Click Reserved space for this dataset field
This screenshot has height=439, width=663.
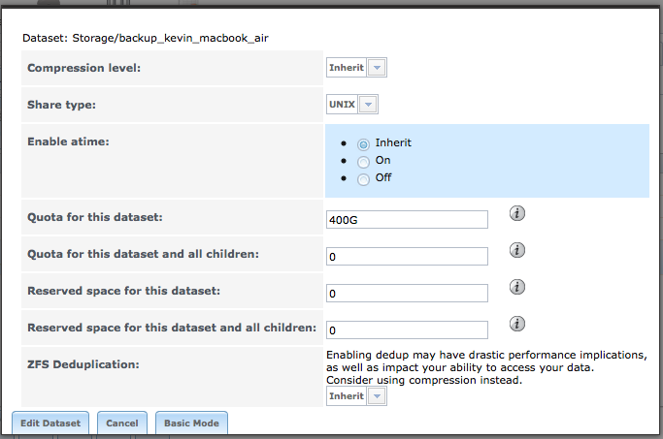click(407, 293)
